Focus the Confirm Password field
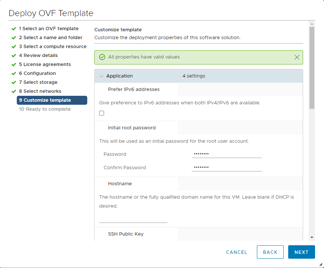The height and width of the screenshot is (268, 324). [226, 168]
